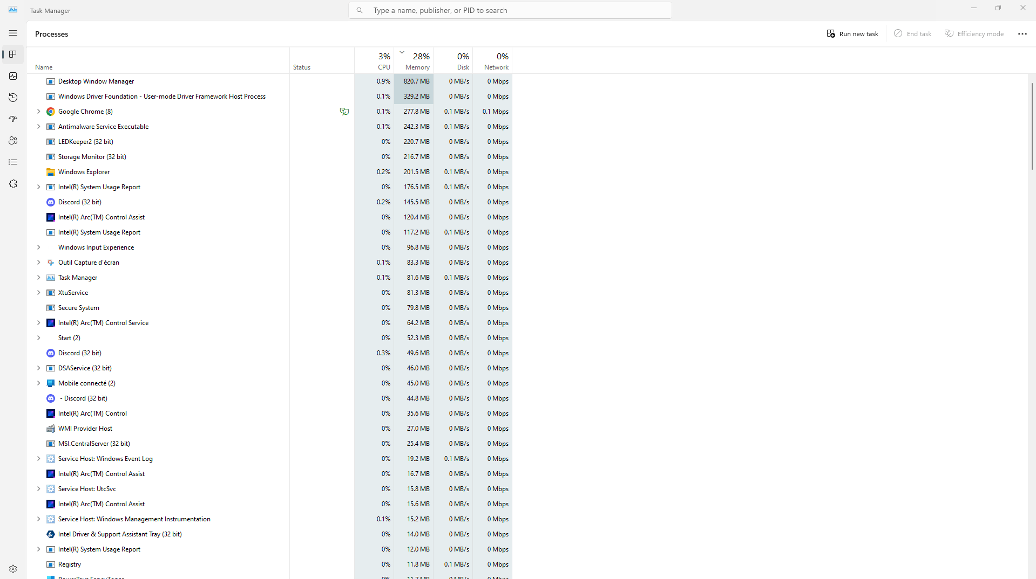Select the Storage Monitor (32 bit) row

(269, 157)
